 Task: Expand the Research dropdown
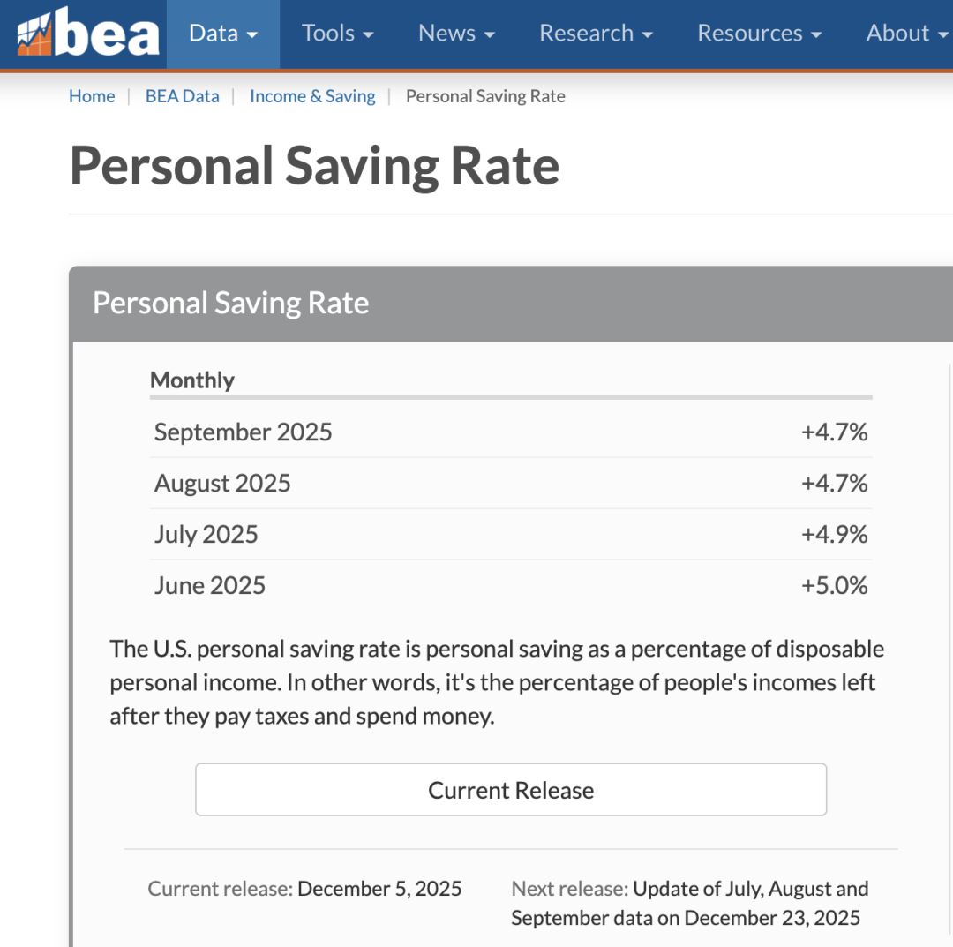596,34
